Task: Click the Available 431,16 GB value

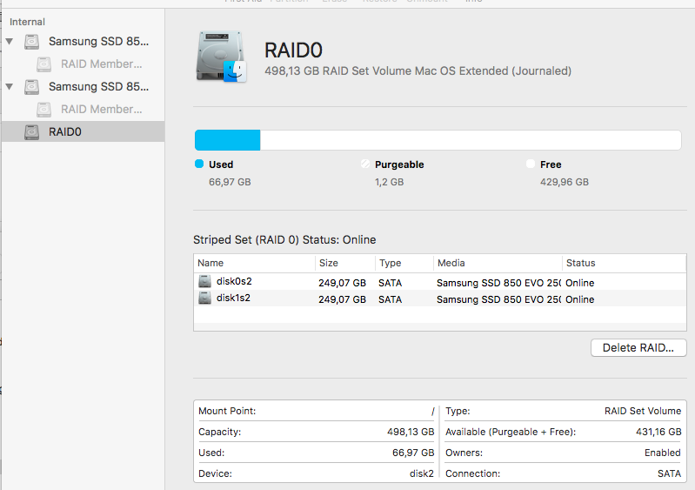Action: pos(658,432)
